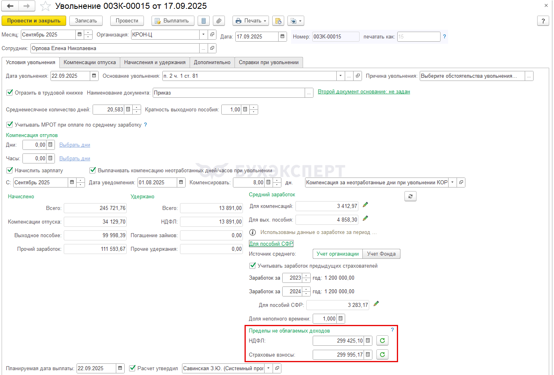The image size is (554, 375).
Task: Toggle Учитывать заработок предыдущих страхователей checkbox
Action: 253,266
